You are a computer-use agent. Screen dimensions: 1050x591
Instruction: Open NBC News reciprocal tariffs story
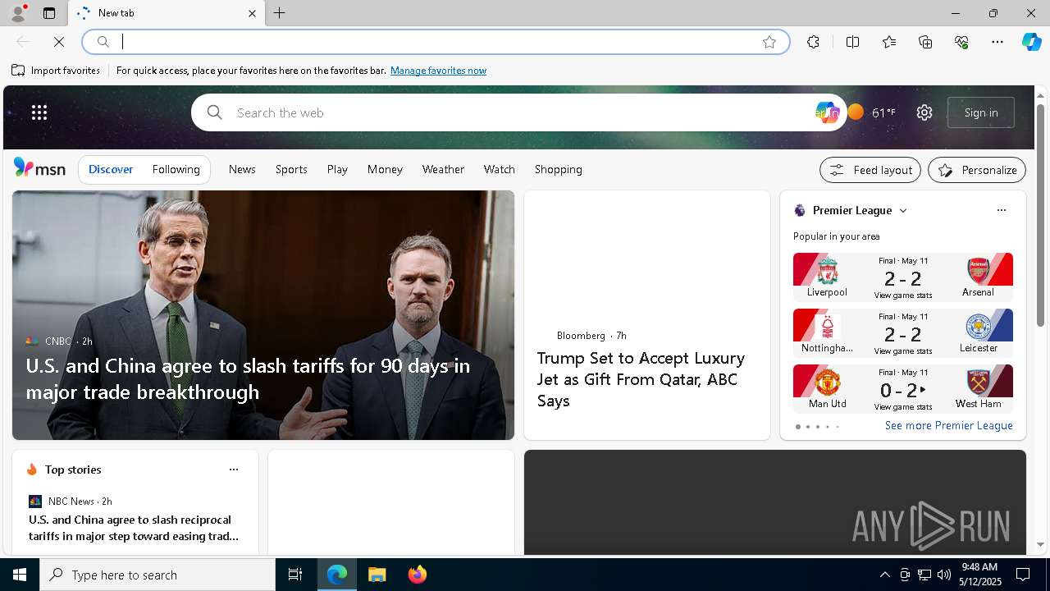(134, 528)
